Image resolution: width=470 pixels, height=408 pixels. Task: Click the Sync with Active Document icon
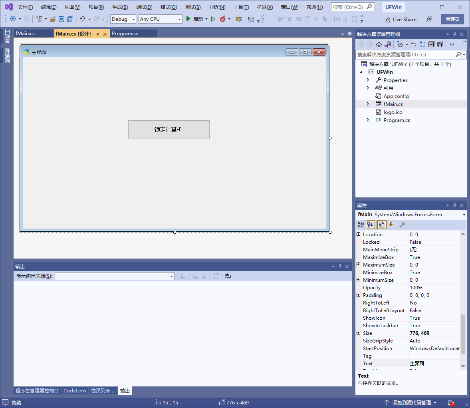(414, 44)
